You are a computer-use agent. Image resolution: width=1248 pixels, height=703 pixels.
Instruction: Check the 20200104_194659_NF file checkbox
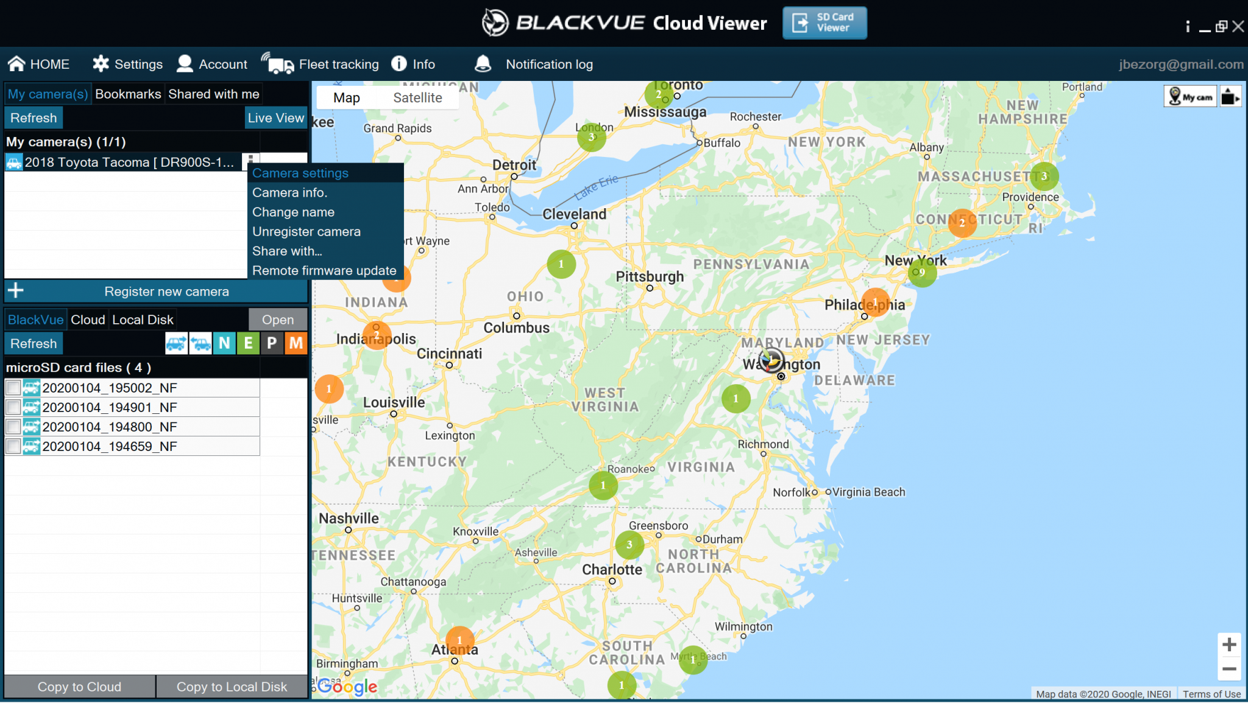(x=13, y=446)
